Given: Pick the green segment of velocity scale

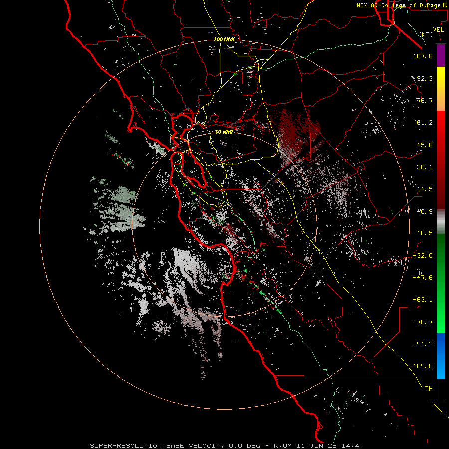Looking at the screenshot, I should [441, 283].
